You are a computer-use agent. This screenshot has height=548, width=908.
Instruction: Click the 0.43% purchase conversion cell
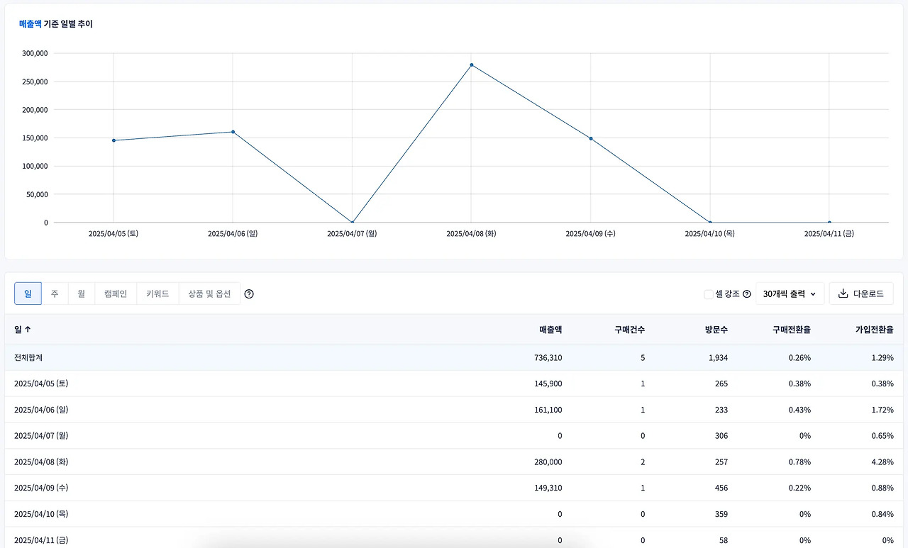pyautogui.click(x=799, y=410)
